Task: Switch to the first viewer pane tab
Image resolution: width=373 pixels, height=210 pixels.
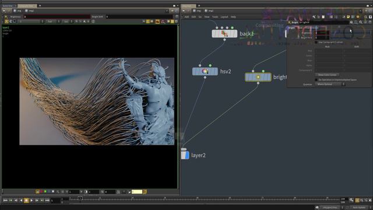Action: [x=9, y=6]
